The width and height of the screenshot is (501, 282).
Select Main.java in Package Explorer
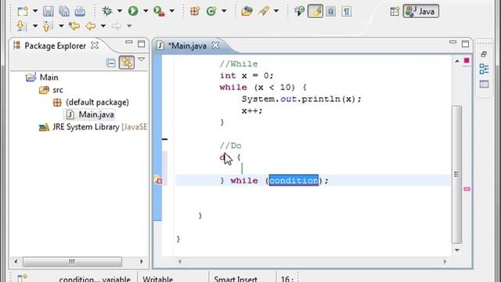(91, 114)
